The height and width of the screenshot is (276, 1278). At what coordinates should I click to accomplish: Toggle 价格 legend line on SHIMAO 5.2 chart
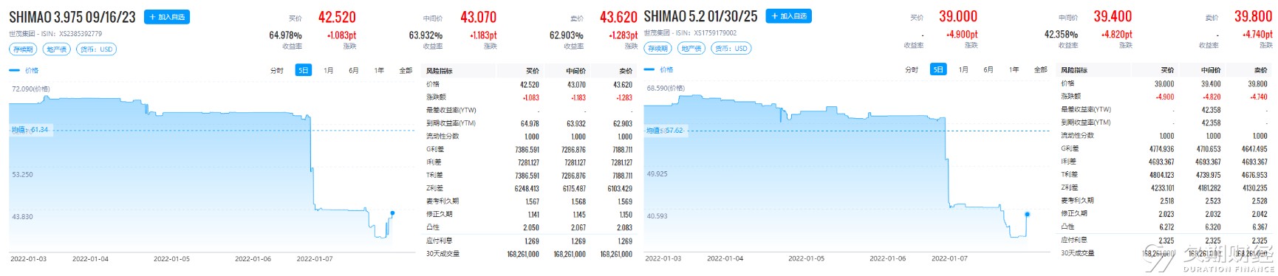tap(659, 70)
